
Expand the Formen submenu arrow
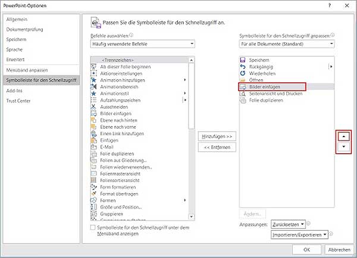(x=185, y=200)
